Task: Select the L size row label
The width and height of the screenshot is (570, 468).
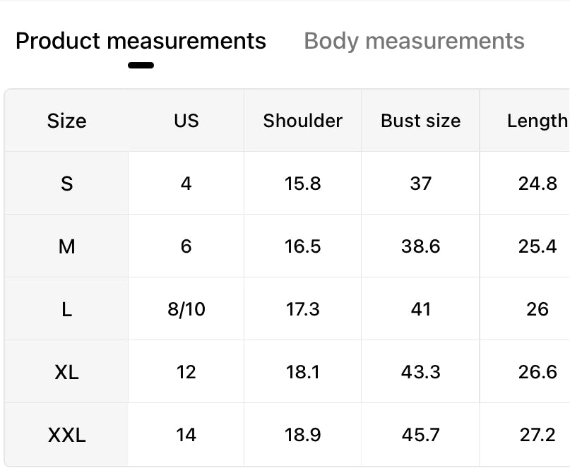Action: click(x=66, y=309)
